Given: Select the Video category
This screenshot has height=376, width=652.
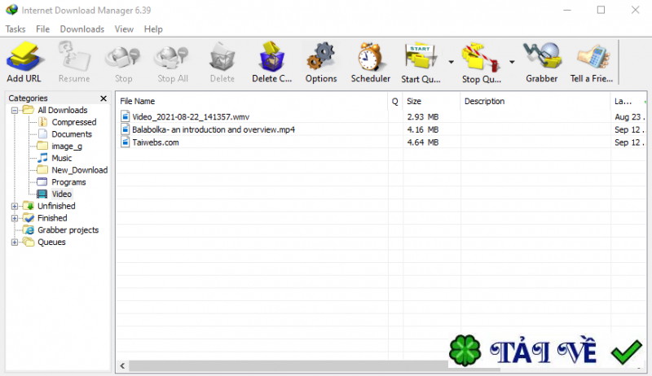Looking at the screenshot, I should (x=62, y=194).
